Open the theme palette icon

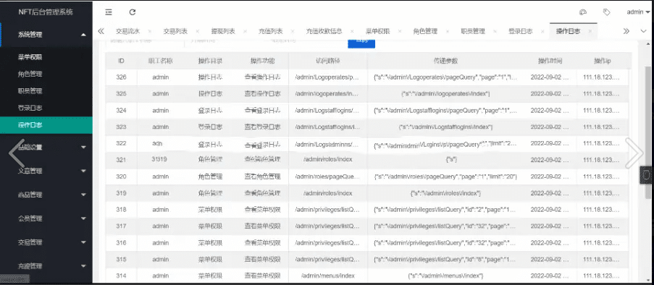click(583, 12)
